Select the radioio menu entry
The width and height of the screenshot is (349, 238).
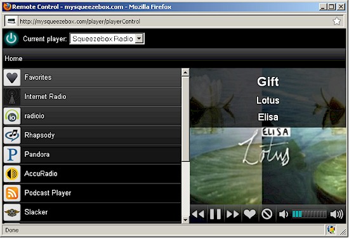coord(93,116)
